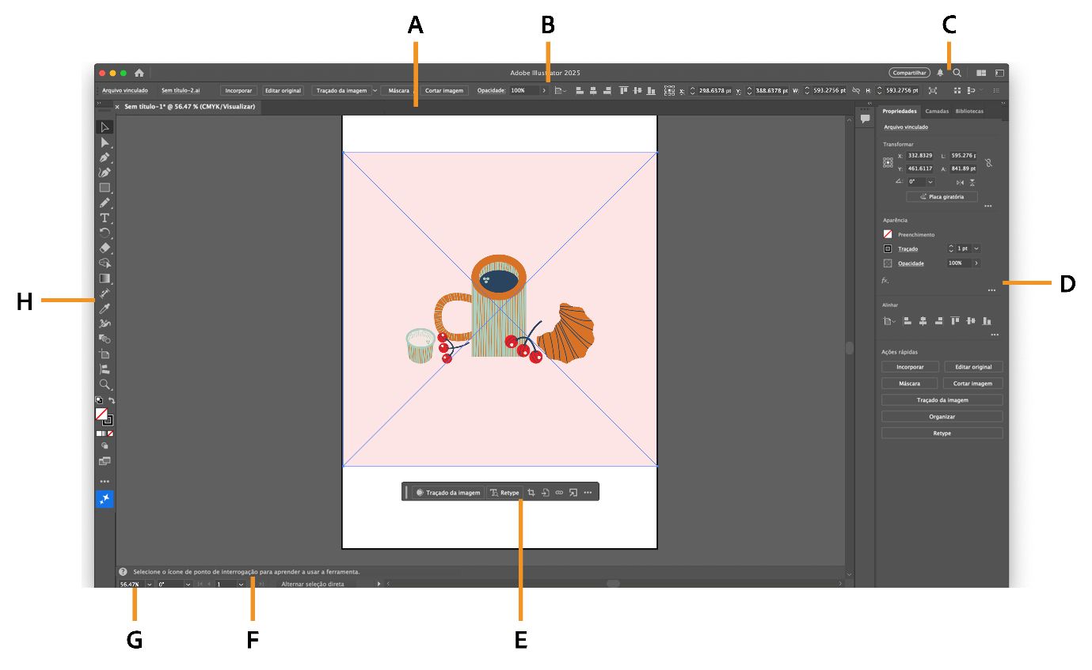This screenshot has width=1092, height=670.
Task: Click the notification bell icon
Action: 941,72
